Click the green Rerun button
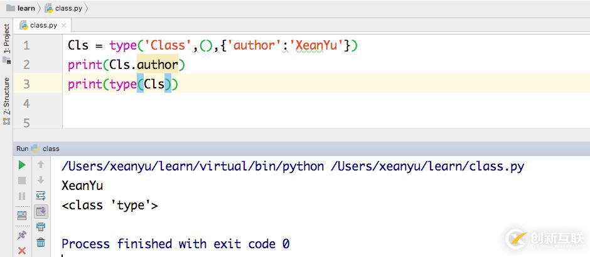 point(22,165)
